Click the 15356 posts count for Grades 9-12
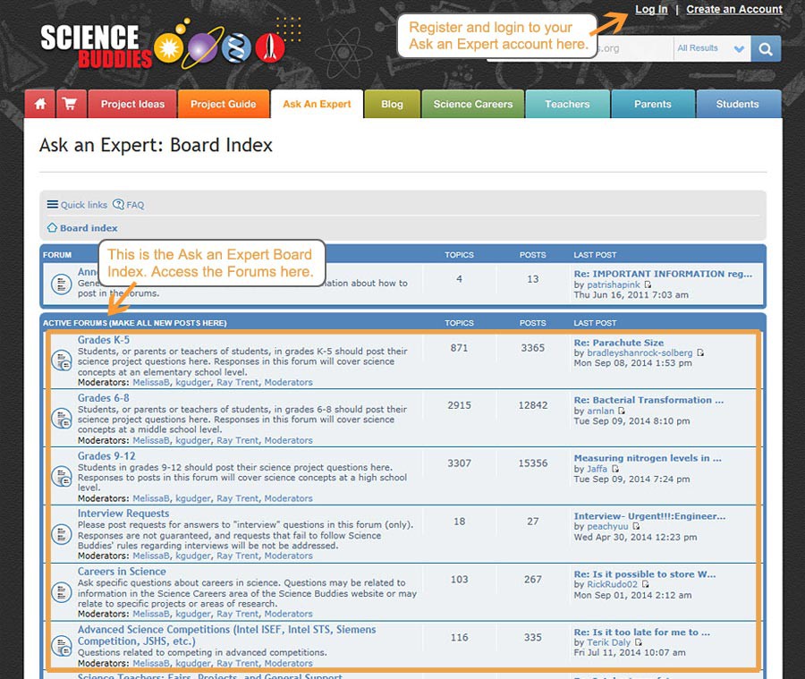 532,463
